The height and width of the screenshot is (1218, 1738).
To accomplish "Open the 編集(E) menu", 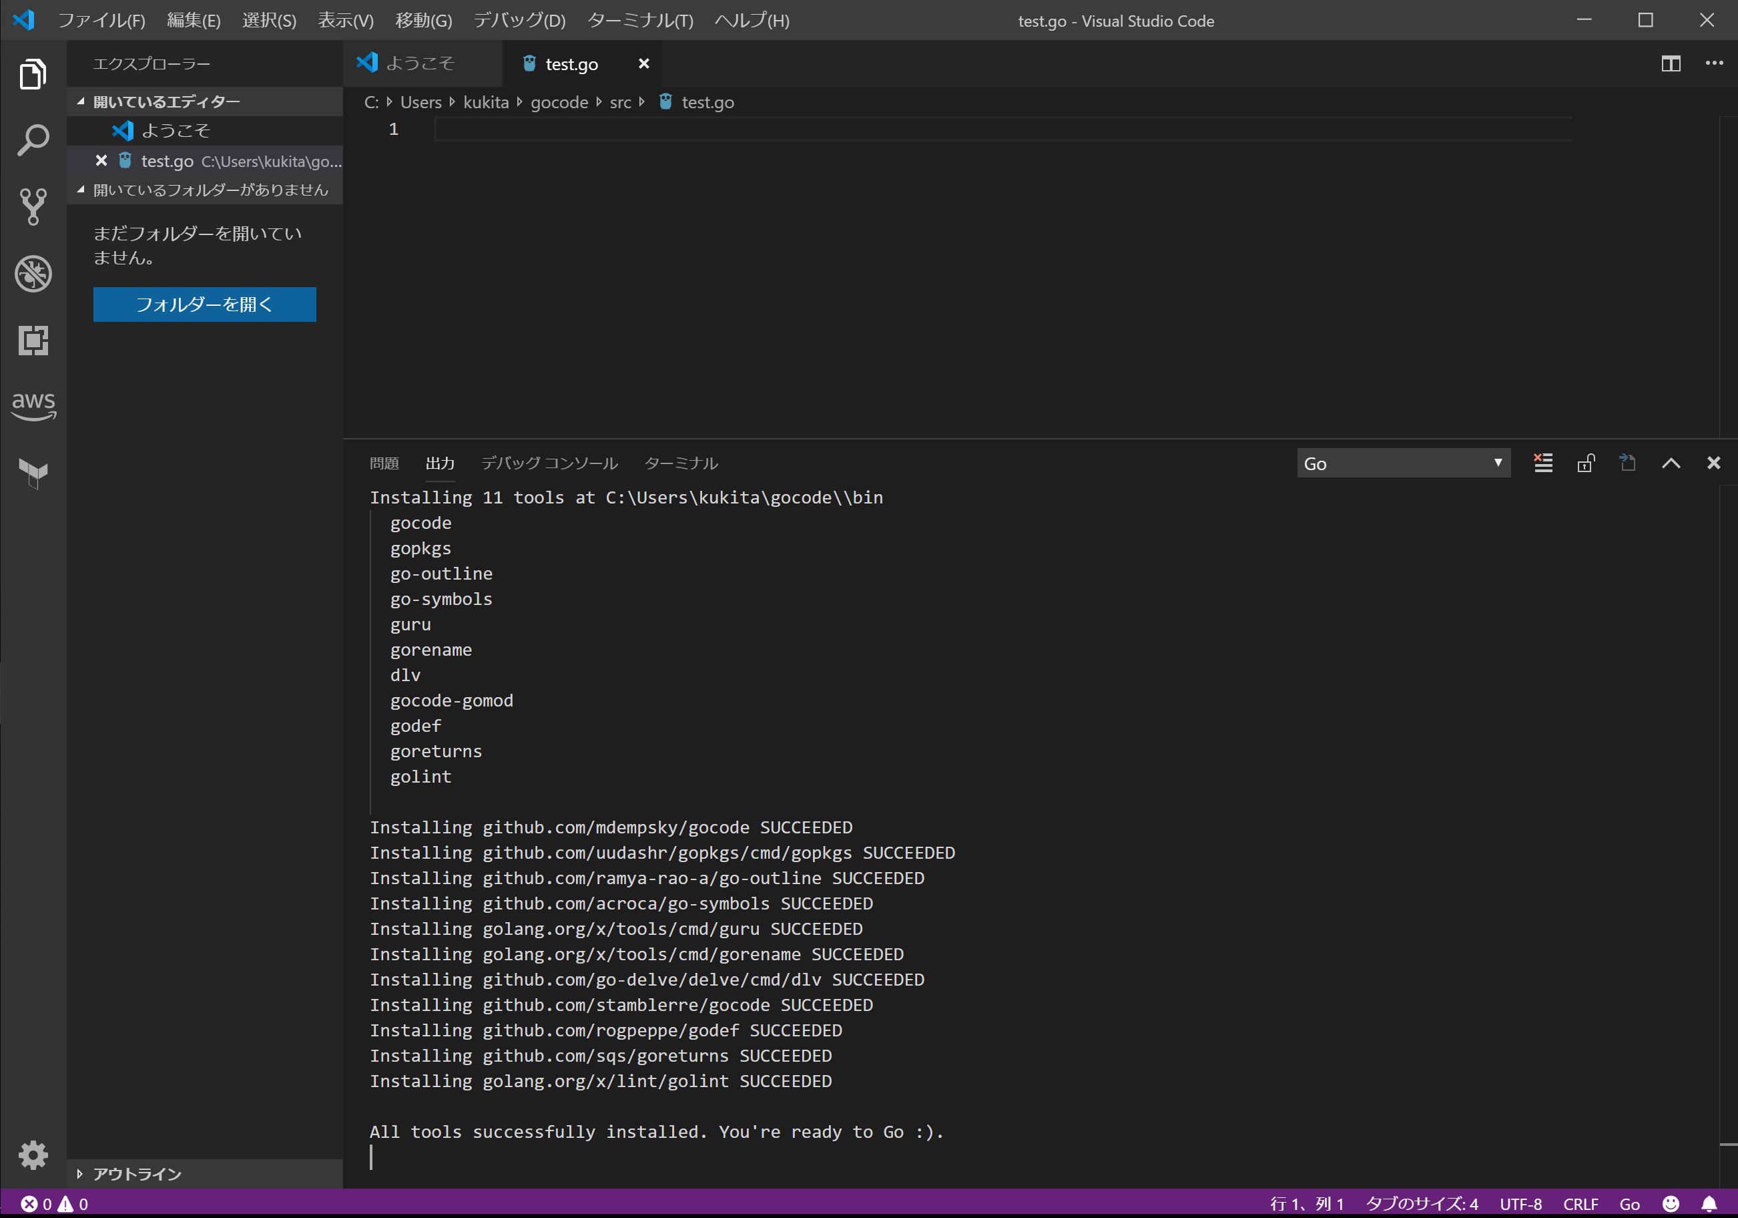I will coord(194,21).
